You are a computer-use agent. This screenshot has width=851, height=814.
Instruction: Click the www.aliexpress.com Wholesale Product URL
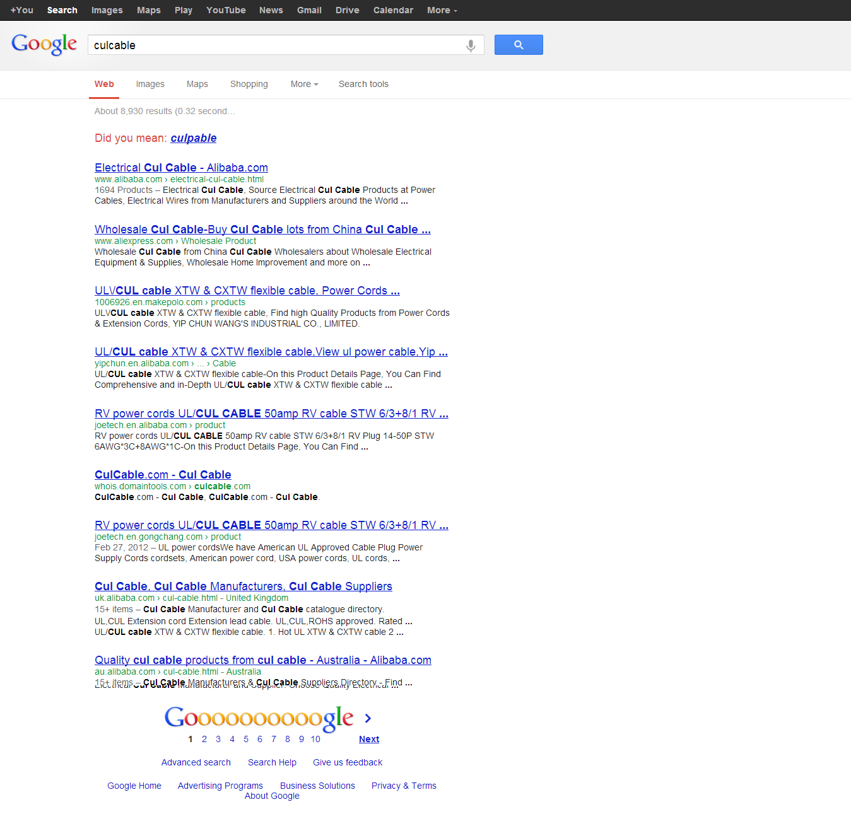point(175,241)
